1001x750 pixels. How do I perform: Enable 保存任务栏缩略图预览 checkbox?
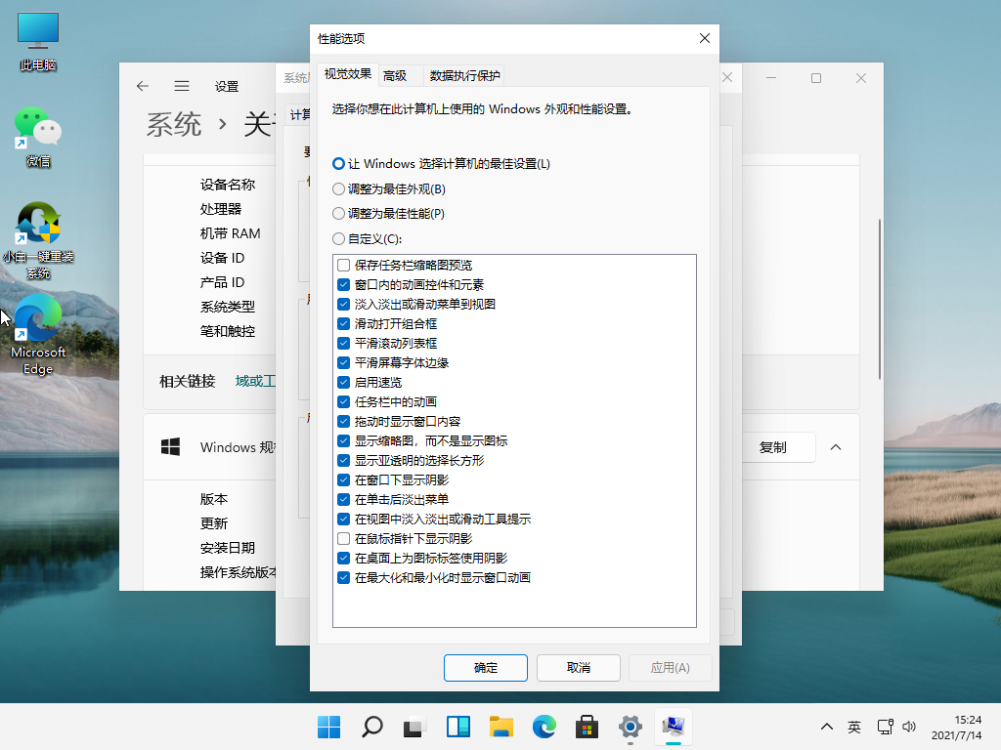tap(343, 265)
